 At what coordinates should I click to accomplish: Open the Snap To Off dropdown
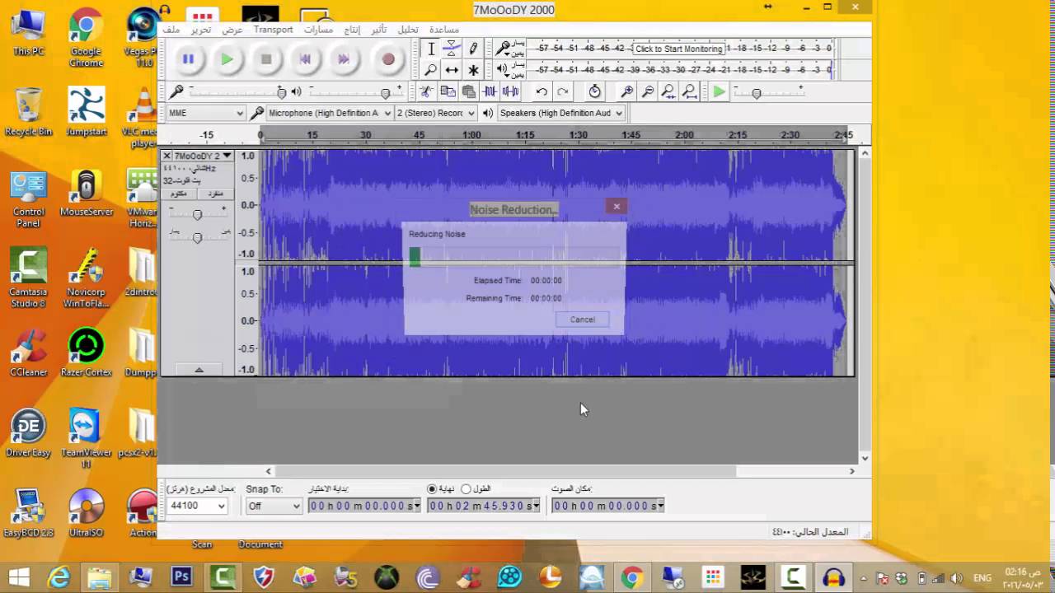[x=274, y=506]
